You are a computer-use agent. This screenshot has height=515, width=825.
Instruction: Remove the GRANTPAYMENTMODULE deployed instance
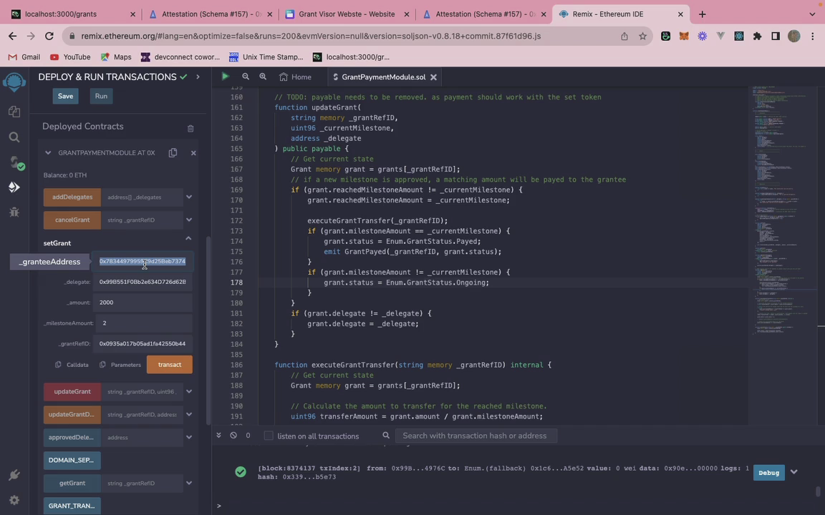coord(193,153)
